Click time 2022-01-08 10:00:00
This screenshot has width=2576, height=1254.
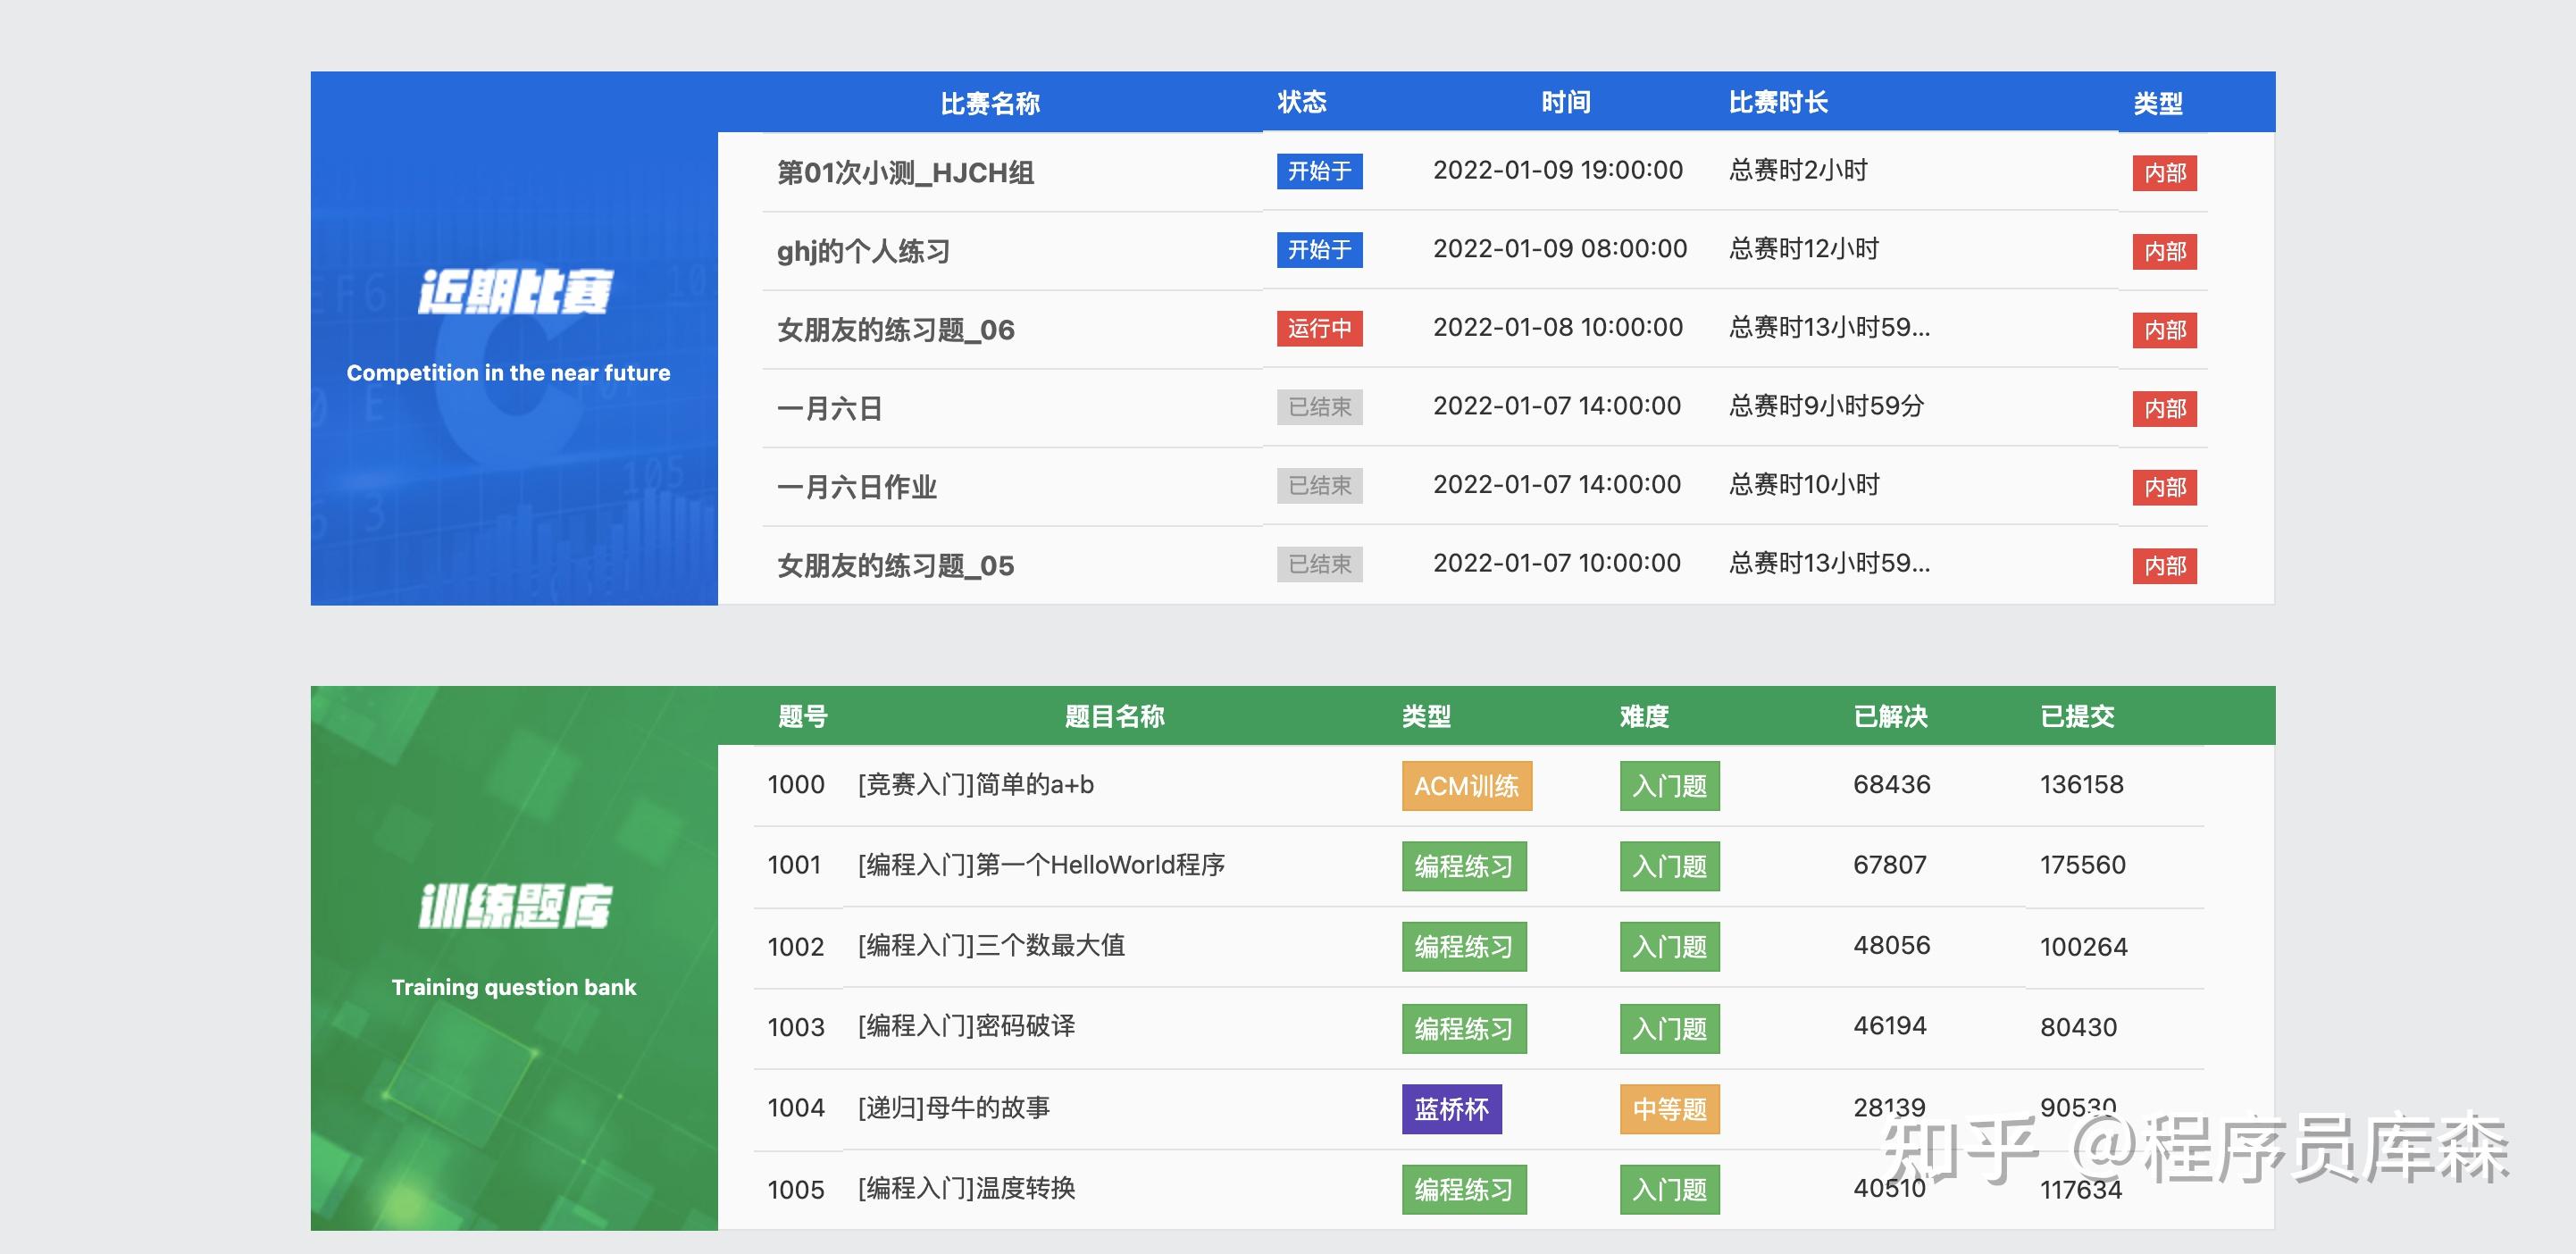1557,327
